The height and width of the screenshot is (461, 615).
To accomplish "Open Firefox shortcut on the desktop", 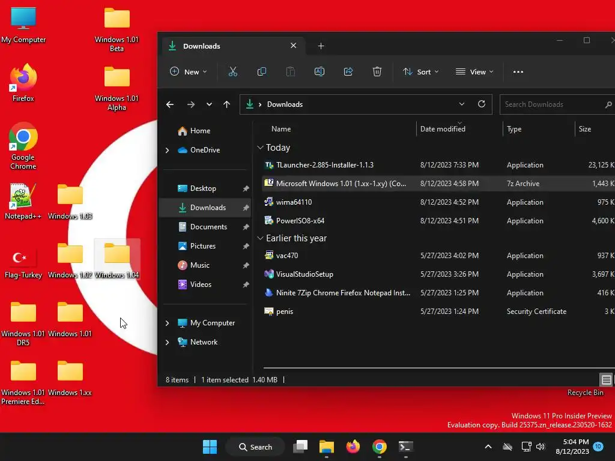I will [x=23, y=82].
